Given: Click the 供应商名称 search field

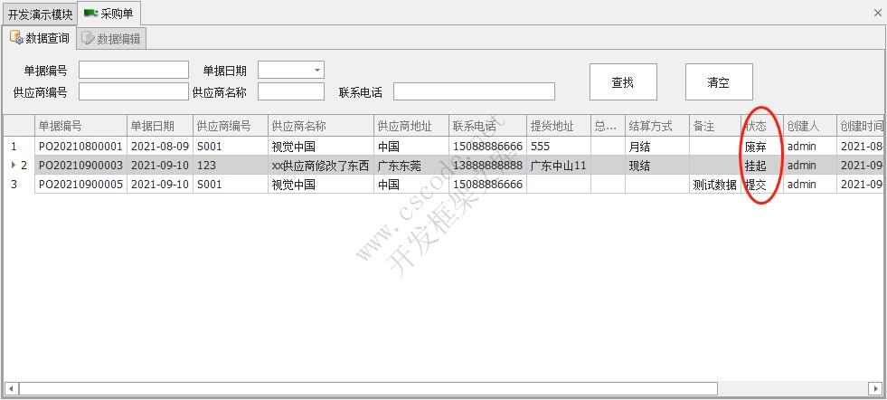Looking at the screenshot, I should point(290,91).
